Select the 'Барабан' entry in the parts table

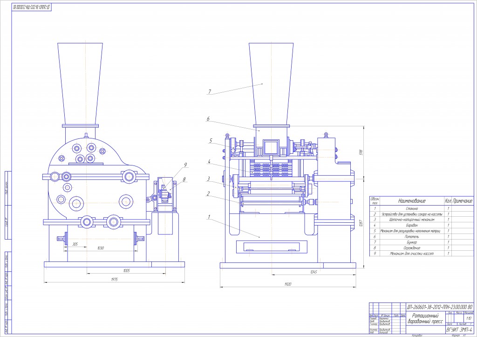coord(411,225)
